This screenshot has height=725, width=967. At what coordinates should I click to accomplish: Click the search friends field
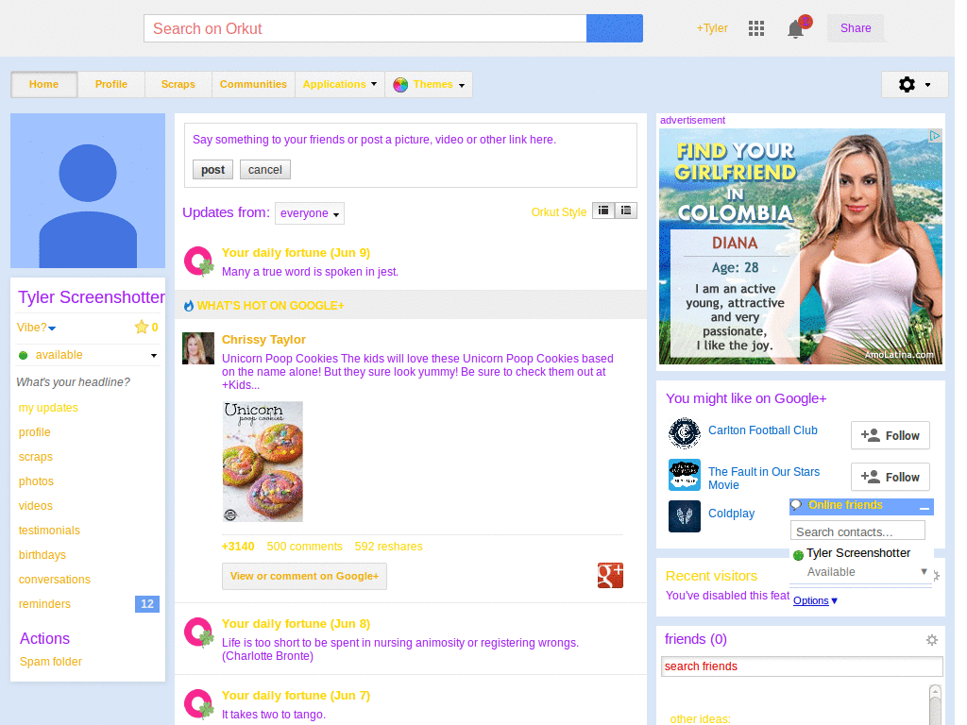tap(802, 666)
